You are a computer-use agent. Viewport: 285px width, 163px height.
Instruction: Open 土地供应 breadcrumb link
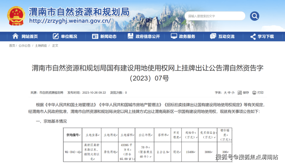coord(41,45)
